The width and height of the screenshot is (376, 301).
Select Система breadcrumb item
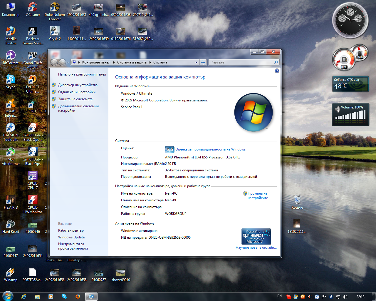pos(160,62)
